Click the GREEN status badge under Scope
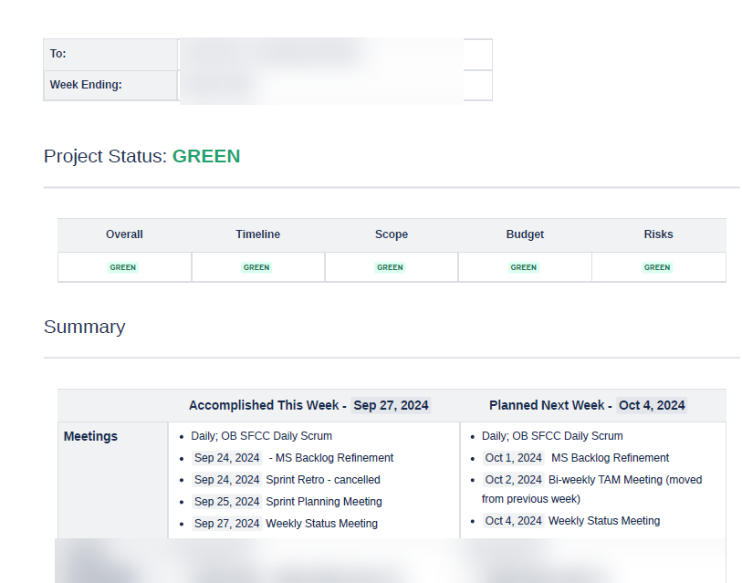 pyautogui.click(x=390, y=267)
